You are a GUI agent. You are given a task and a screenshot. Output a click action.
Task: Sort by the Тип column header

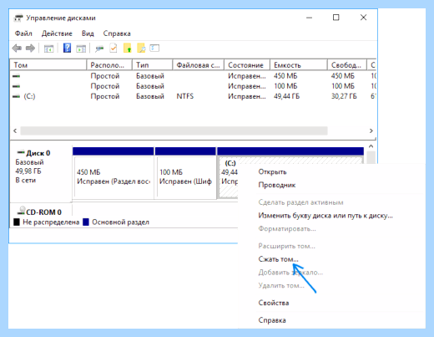tap(153, 65)
